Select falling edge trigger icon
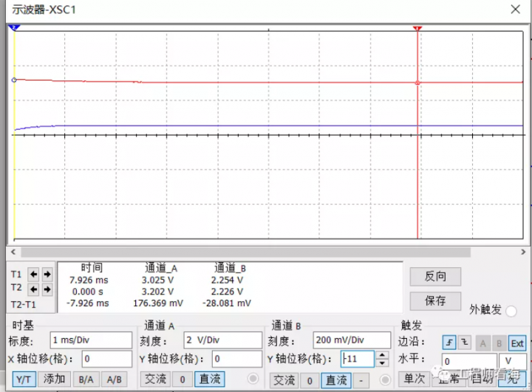The width and height of the screenshot is (532, 392). [465, 343]
